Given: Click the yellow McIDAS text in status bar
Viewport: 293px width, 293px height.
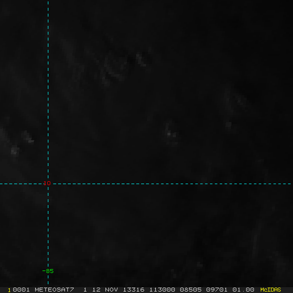Looking at the screenshot, I should pos(271,290).
